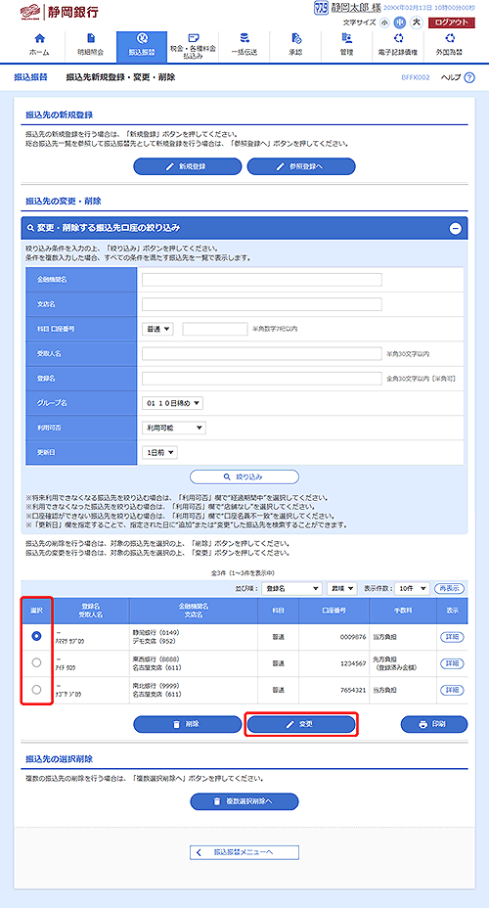Viewport: 489px width, 908px height.
Task: Open the 明細照会 document icon
Action: point(91,39)
